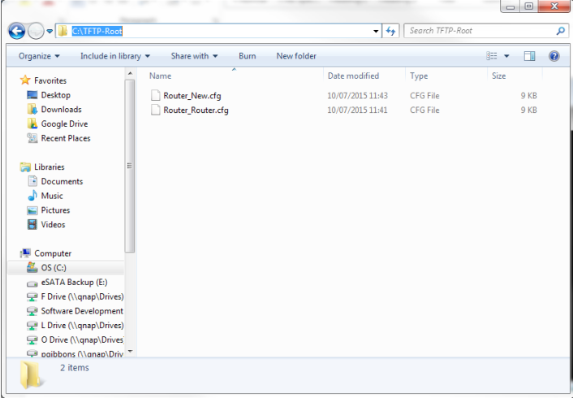Select the Router_Router.cfg filename
The width and height of the screenshot is (573, 398).
coord(196,110)
